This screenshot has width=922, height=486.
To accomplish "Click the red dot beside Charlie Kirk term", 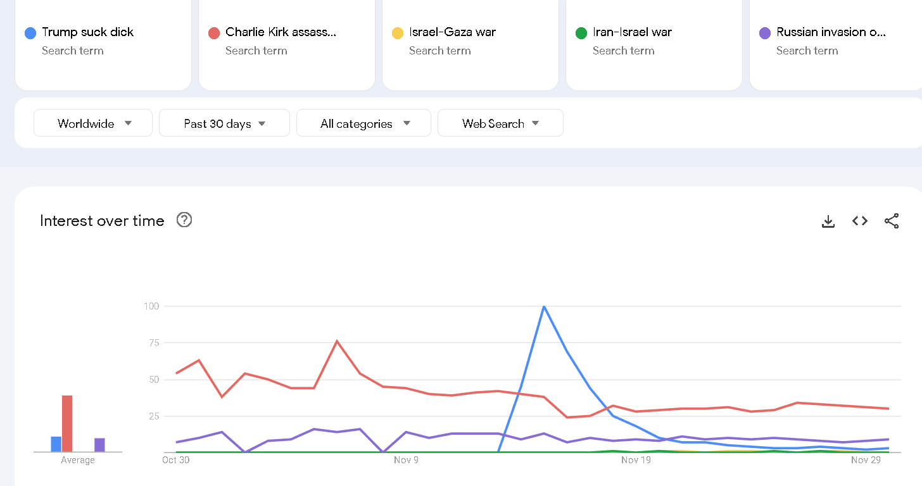I will tap(214, 33).
